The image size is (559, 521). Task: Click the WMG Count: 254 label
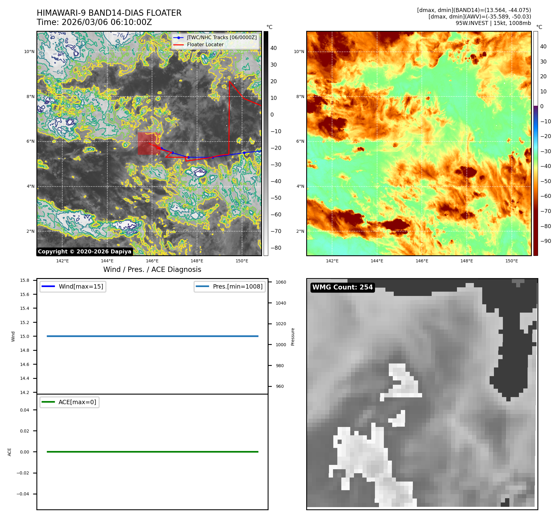(x=342, y=287)
